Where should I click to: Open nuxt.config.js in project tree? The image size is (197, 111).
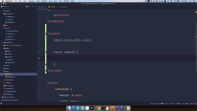(10, 86)
